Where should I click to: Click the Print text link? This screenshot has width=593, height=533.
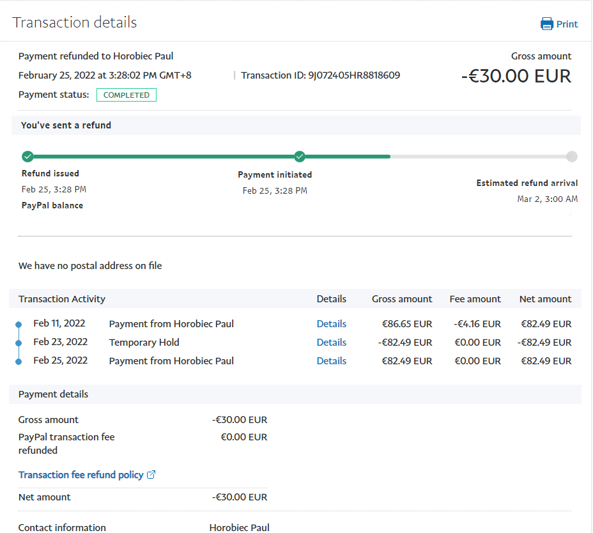pos(567,24)
